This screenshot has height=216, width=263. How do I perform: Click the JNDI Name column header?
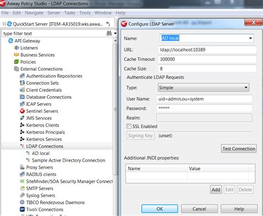(x=157, y=168)
